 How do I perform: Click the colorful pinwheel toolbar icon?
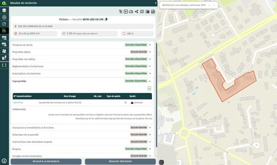click(x=121, y=12)
